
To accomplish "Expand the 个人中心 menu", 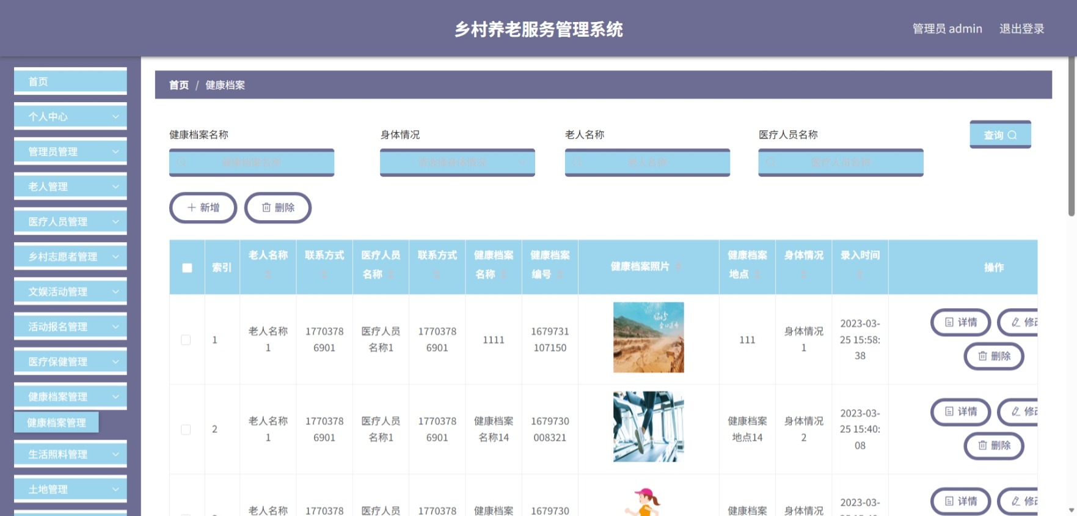I will [70, 116].
